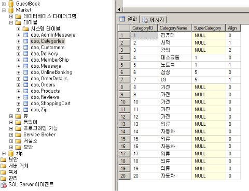The width and height of the screenshot is (249, 191).
Task: Click the 서버 개체 folder icon
Action: (3, 166)
